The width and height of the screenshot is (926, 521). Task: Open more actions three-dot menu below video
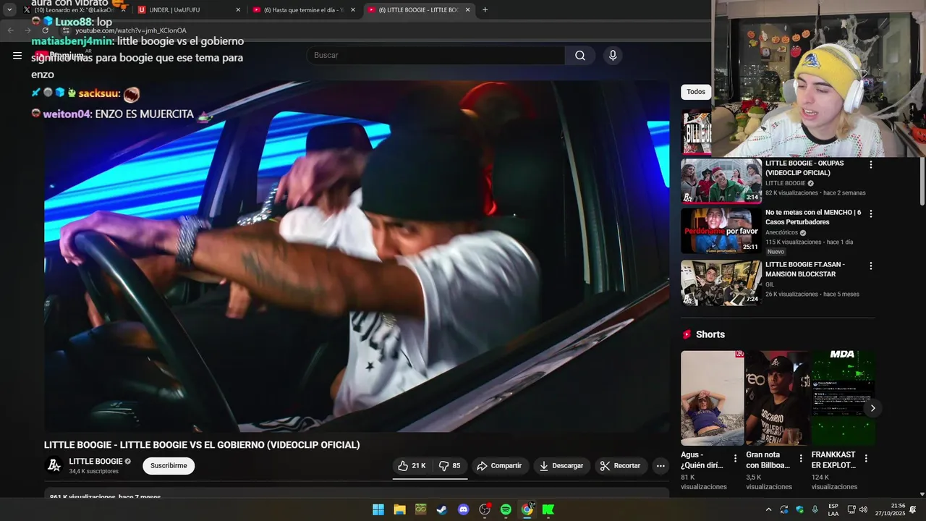pos(660,466)
